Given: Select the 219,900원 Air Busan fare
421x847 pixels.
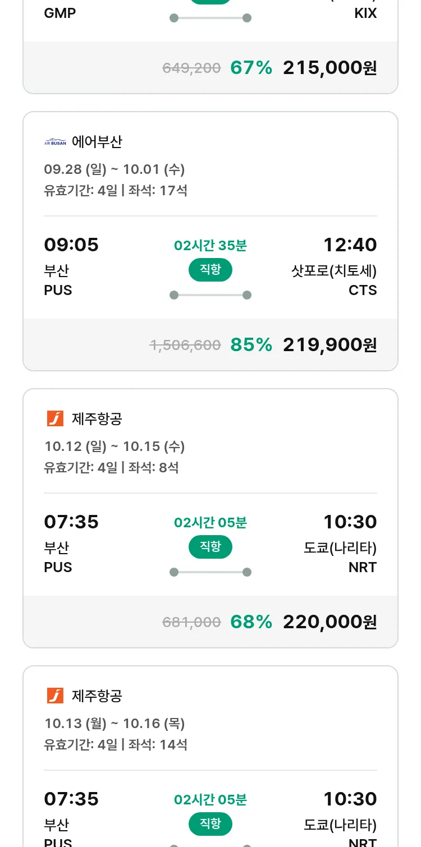Looking at the screenshot, I should [330, 345].
